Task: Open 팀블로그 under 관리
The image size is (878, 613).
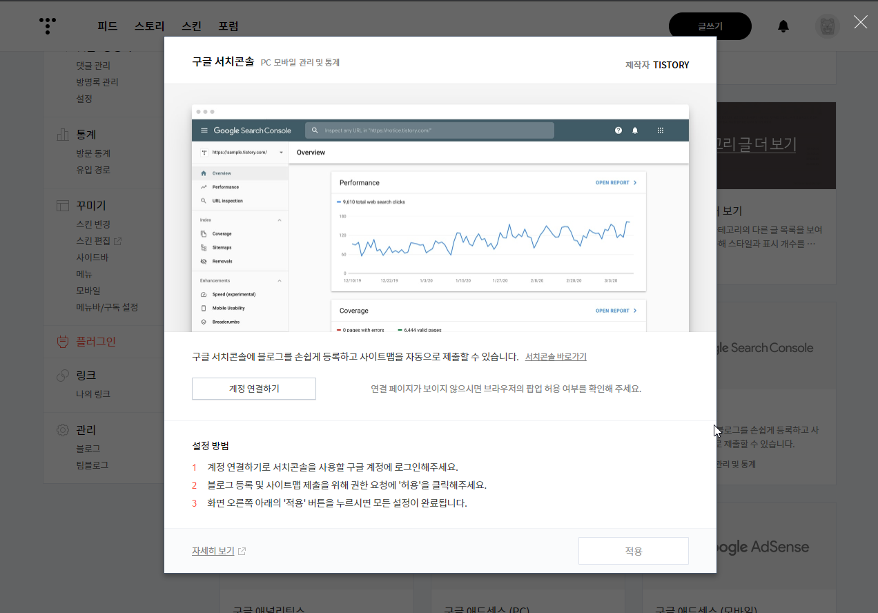Action: pos(92,465)
